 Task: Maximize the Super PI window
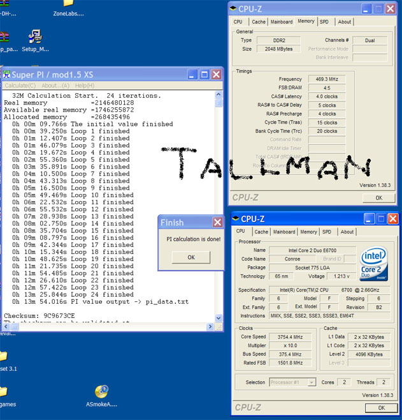tap(205, 75)
